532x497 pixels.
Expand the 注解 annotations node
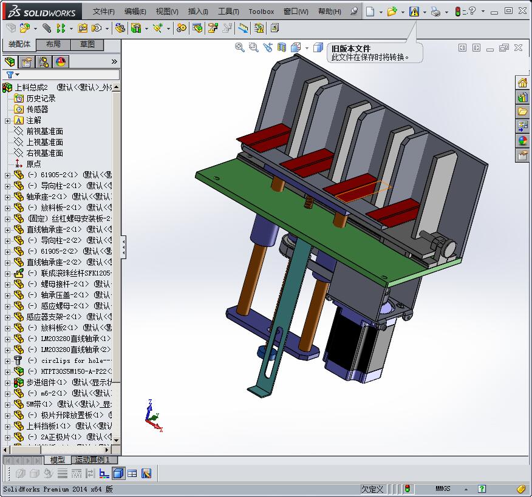(x=7, y=121)
